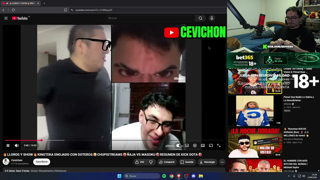Viewport: 320px width, 180px height.
Task: Mute the tab via its speaker icon
Action: 7,3
